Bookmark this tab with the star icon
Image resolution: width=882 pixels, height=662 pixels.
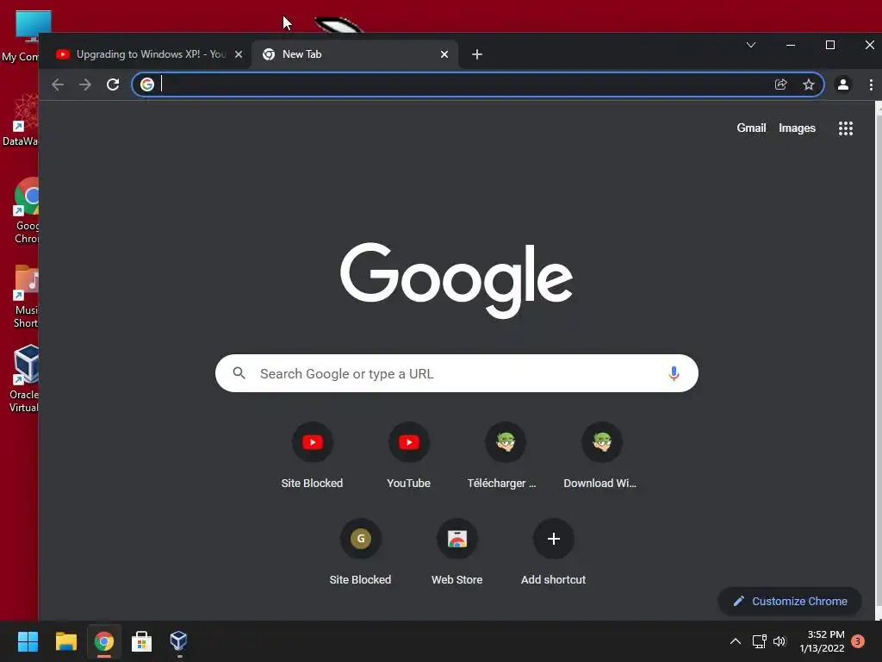pyautogui.click(x=808, y=84)
